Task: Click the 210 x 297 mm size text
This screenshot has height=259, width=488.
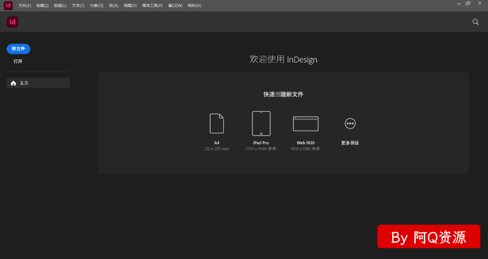Action: click(216, 149)
